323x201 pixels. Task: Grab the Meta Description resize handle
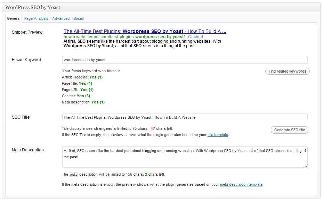tap(306, 166)
